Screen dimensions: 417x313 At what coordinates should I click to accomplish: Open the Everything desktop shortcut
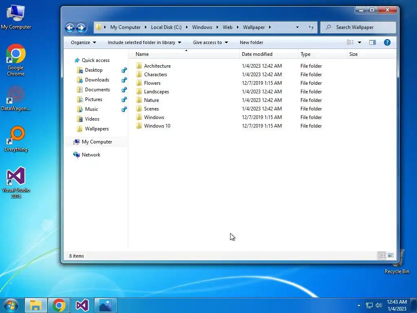(x=16, y=139)
